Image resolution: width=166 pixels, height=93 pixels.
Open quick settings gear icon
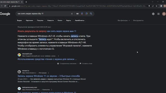tap(153, 14)
